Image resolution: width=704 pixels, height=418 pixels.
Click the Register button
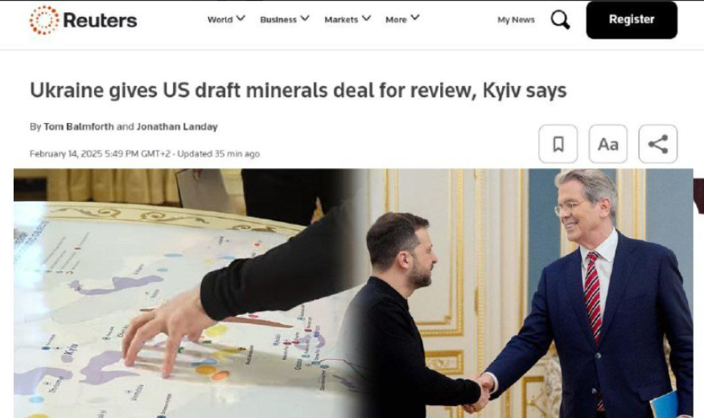point(632,20)
